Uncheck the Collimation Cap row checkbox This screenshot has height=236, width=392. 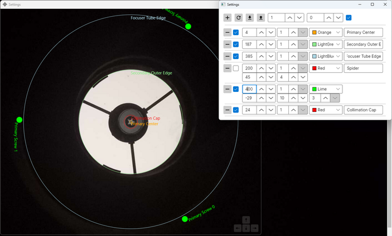(x=236, y=110)
